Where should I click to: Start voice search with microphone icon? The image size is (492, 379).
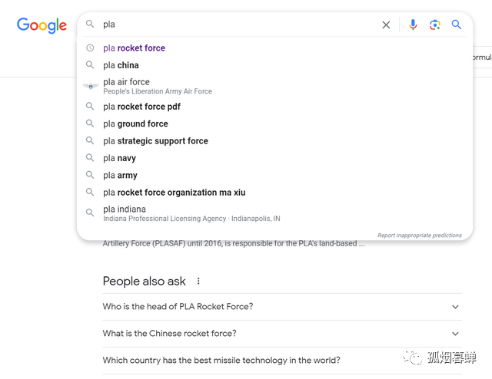tap(413, 25)
